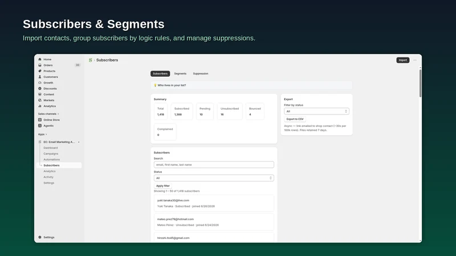The height and width of the screenshot is (256, 456).
Task: Expand the 'Who lives in your list?' banner
Action: [251, 85]
